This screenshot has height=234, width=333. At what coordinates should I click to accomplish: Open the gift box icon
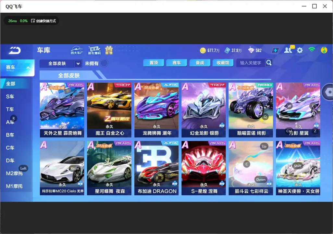pyautogui.click(x=109, y=50)
